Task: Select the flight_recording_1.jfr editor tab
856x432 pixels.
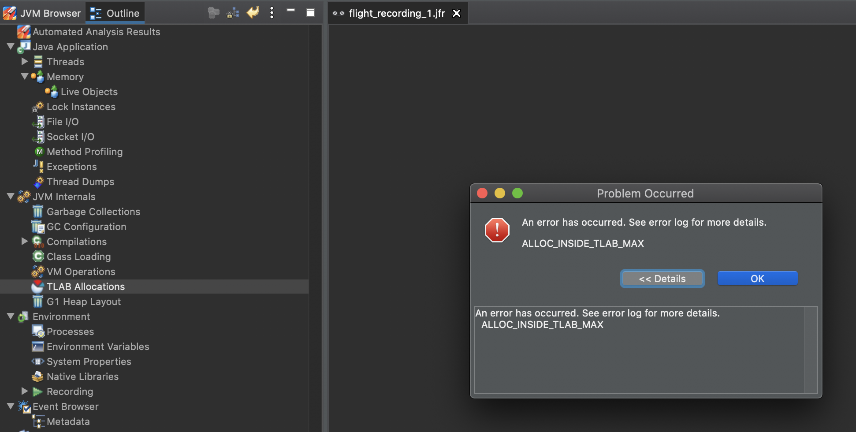Action: tap(396, 13)
